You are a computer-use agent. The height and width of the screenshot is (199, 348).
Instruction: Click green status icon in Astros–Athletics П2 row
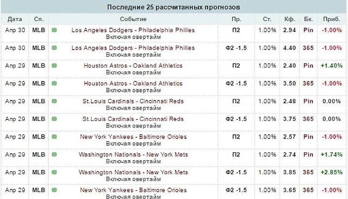(x=54, y=66)
